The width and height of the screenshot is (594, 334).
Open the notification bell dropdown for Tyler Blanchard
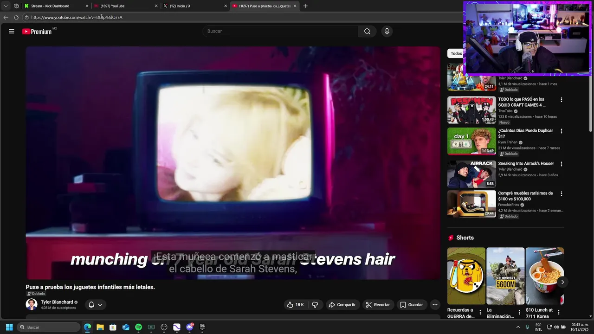[x=95, y=305]
